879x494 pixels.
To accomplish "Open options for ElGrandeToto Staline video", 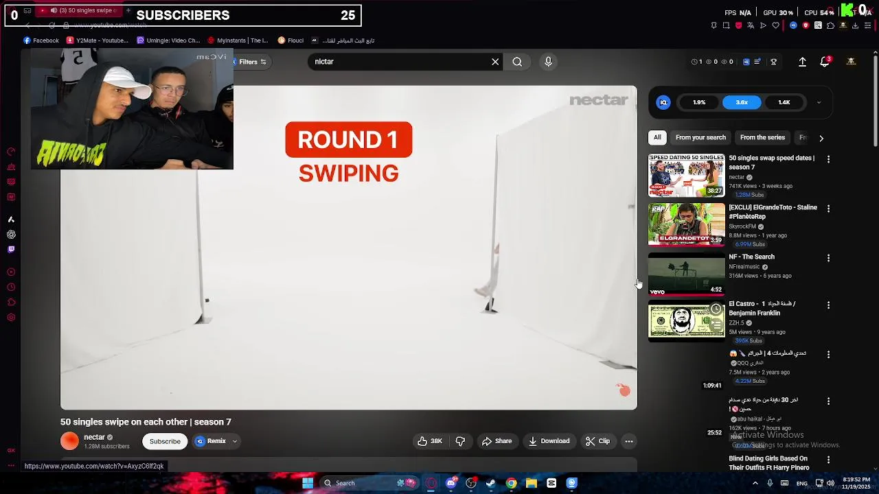I will (828, 209).
